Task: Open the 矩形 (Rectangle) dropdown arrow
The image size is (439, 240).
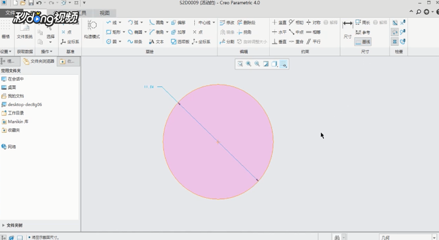Action: pyautogui.click(x=124, y=32)
